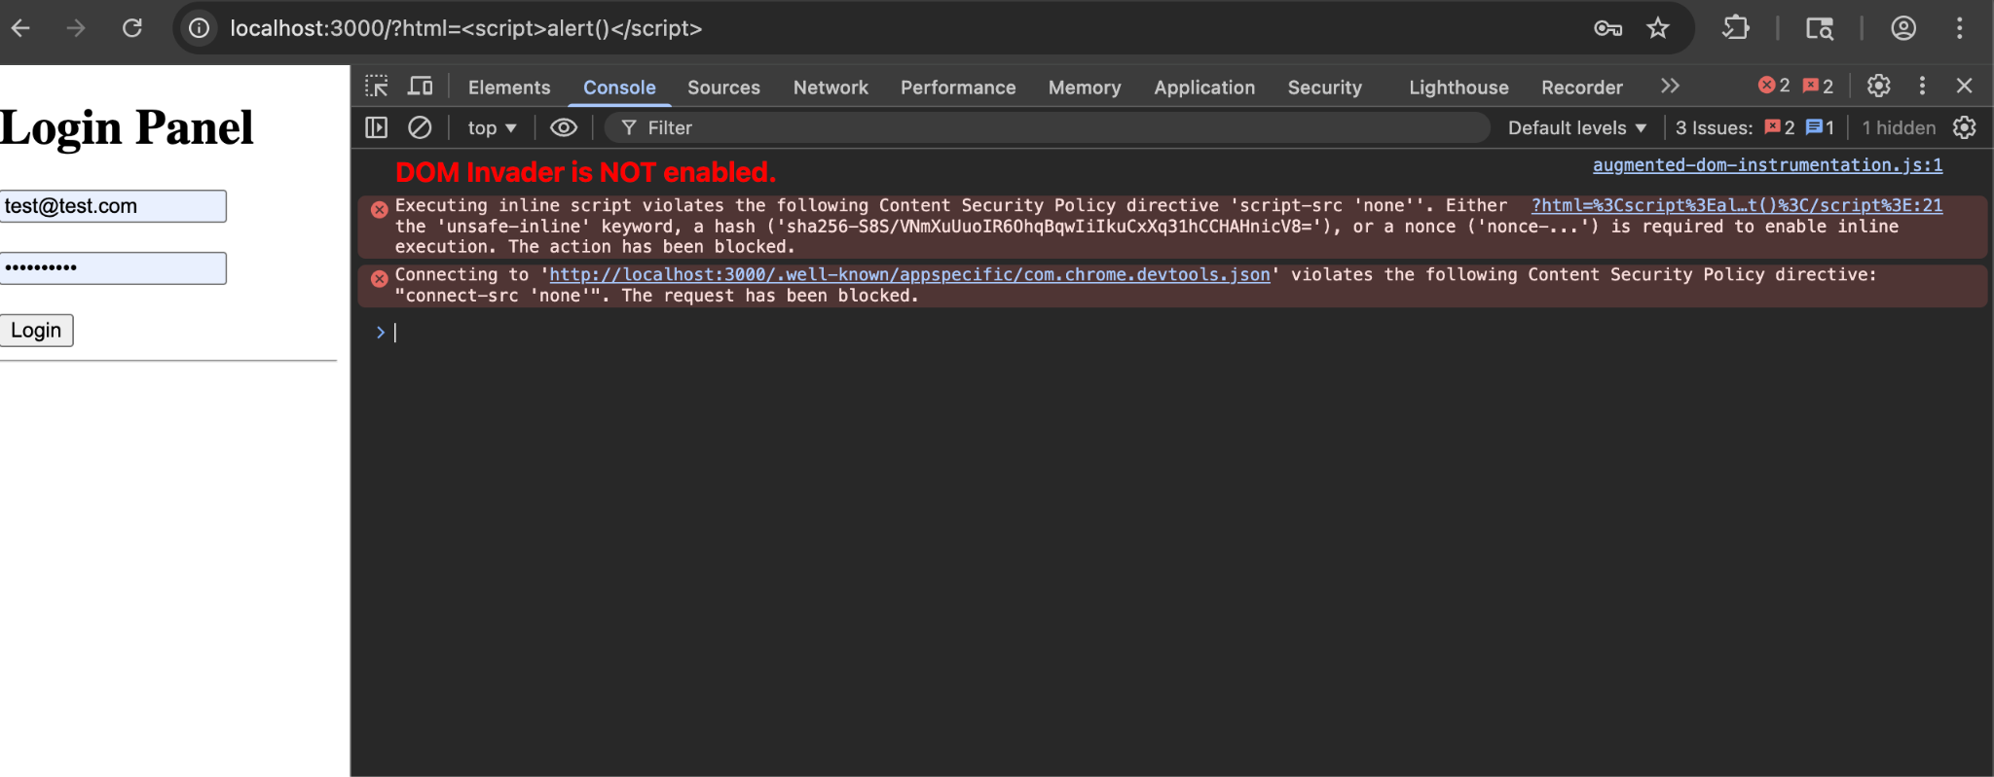Click error icon beside inline script violation
This screenshot has width=1994, height=777.
(x=380, y=209)
